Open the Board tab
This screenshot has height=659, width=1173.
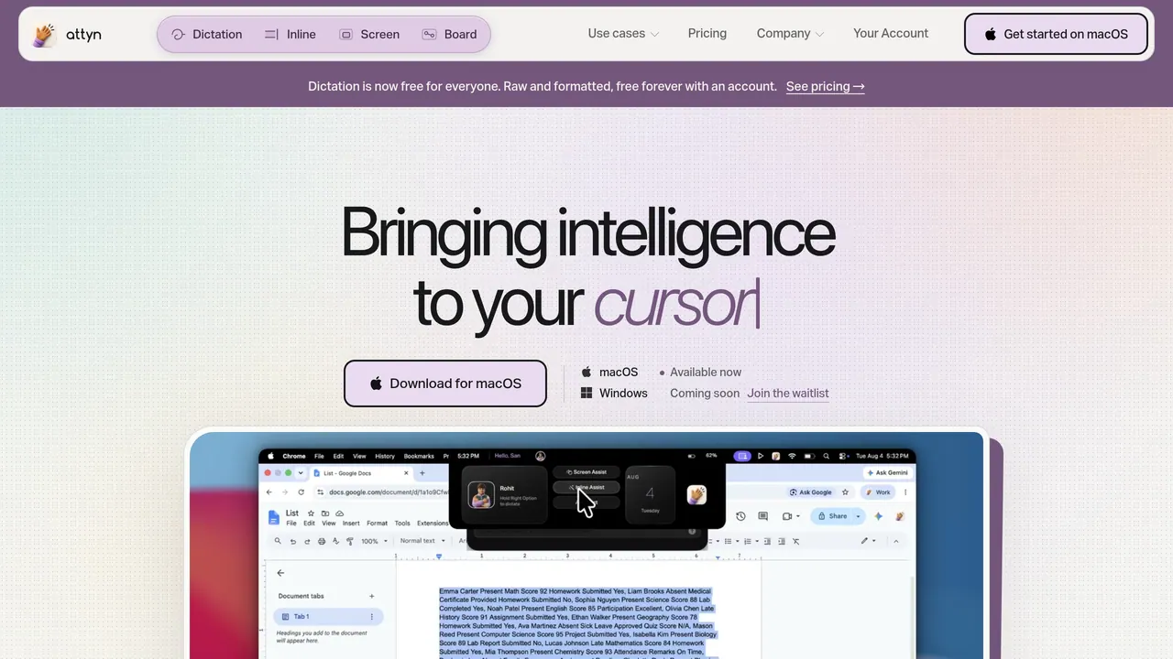(449, 35)
